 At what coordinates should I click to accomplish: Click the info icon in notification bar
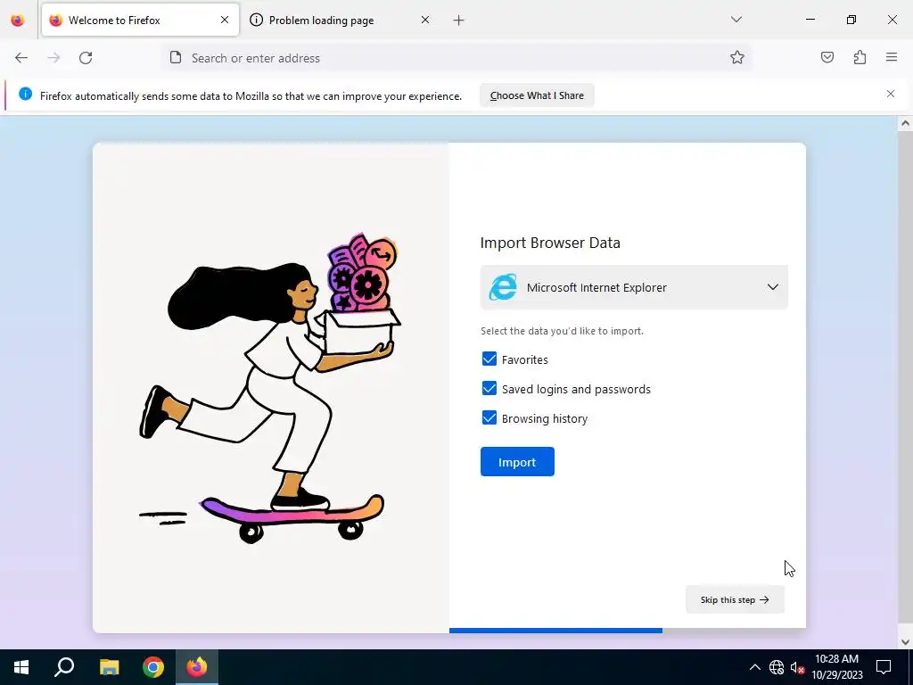(25, 94)
